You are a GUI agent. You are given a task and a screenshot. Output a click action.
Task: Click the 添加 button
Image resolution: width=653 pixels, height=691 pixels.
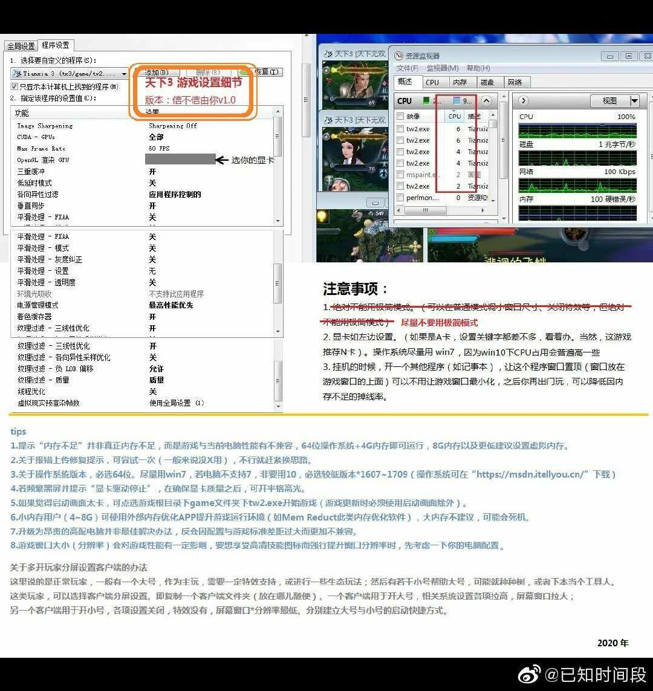[157, 72]
